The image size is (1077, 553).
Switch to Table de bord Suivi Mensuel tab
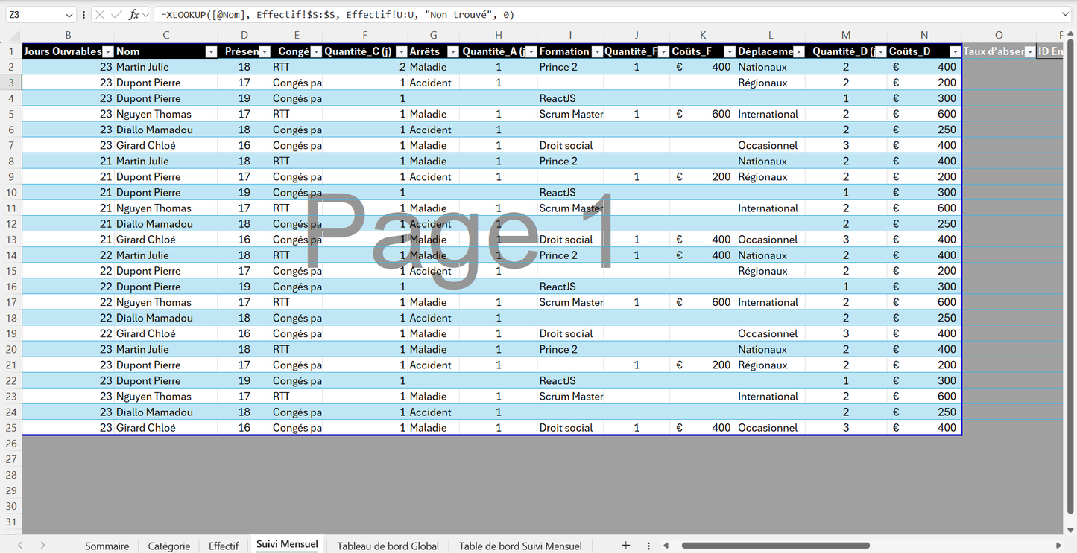[519, 546]
